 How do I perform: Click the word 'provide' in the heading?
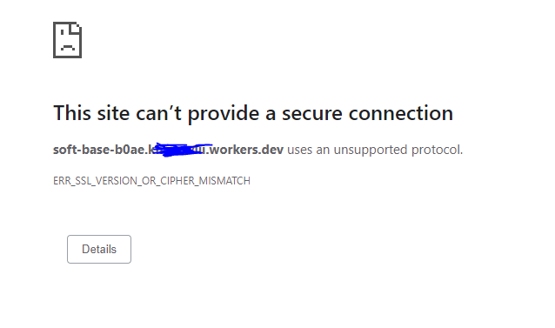pyautogui.click(x=224, y=114)
